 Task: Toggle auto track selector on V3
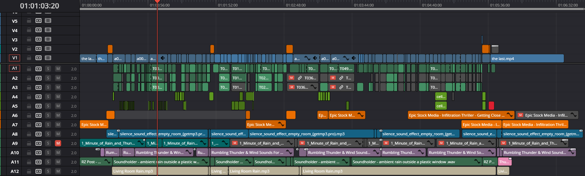38,39
